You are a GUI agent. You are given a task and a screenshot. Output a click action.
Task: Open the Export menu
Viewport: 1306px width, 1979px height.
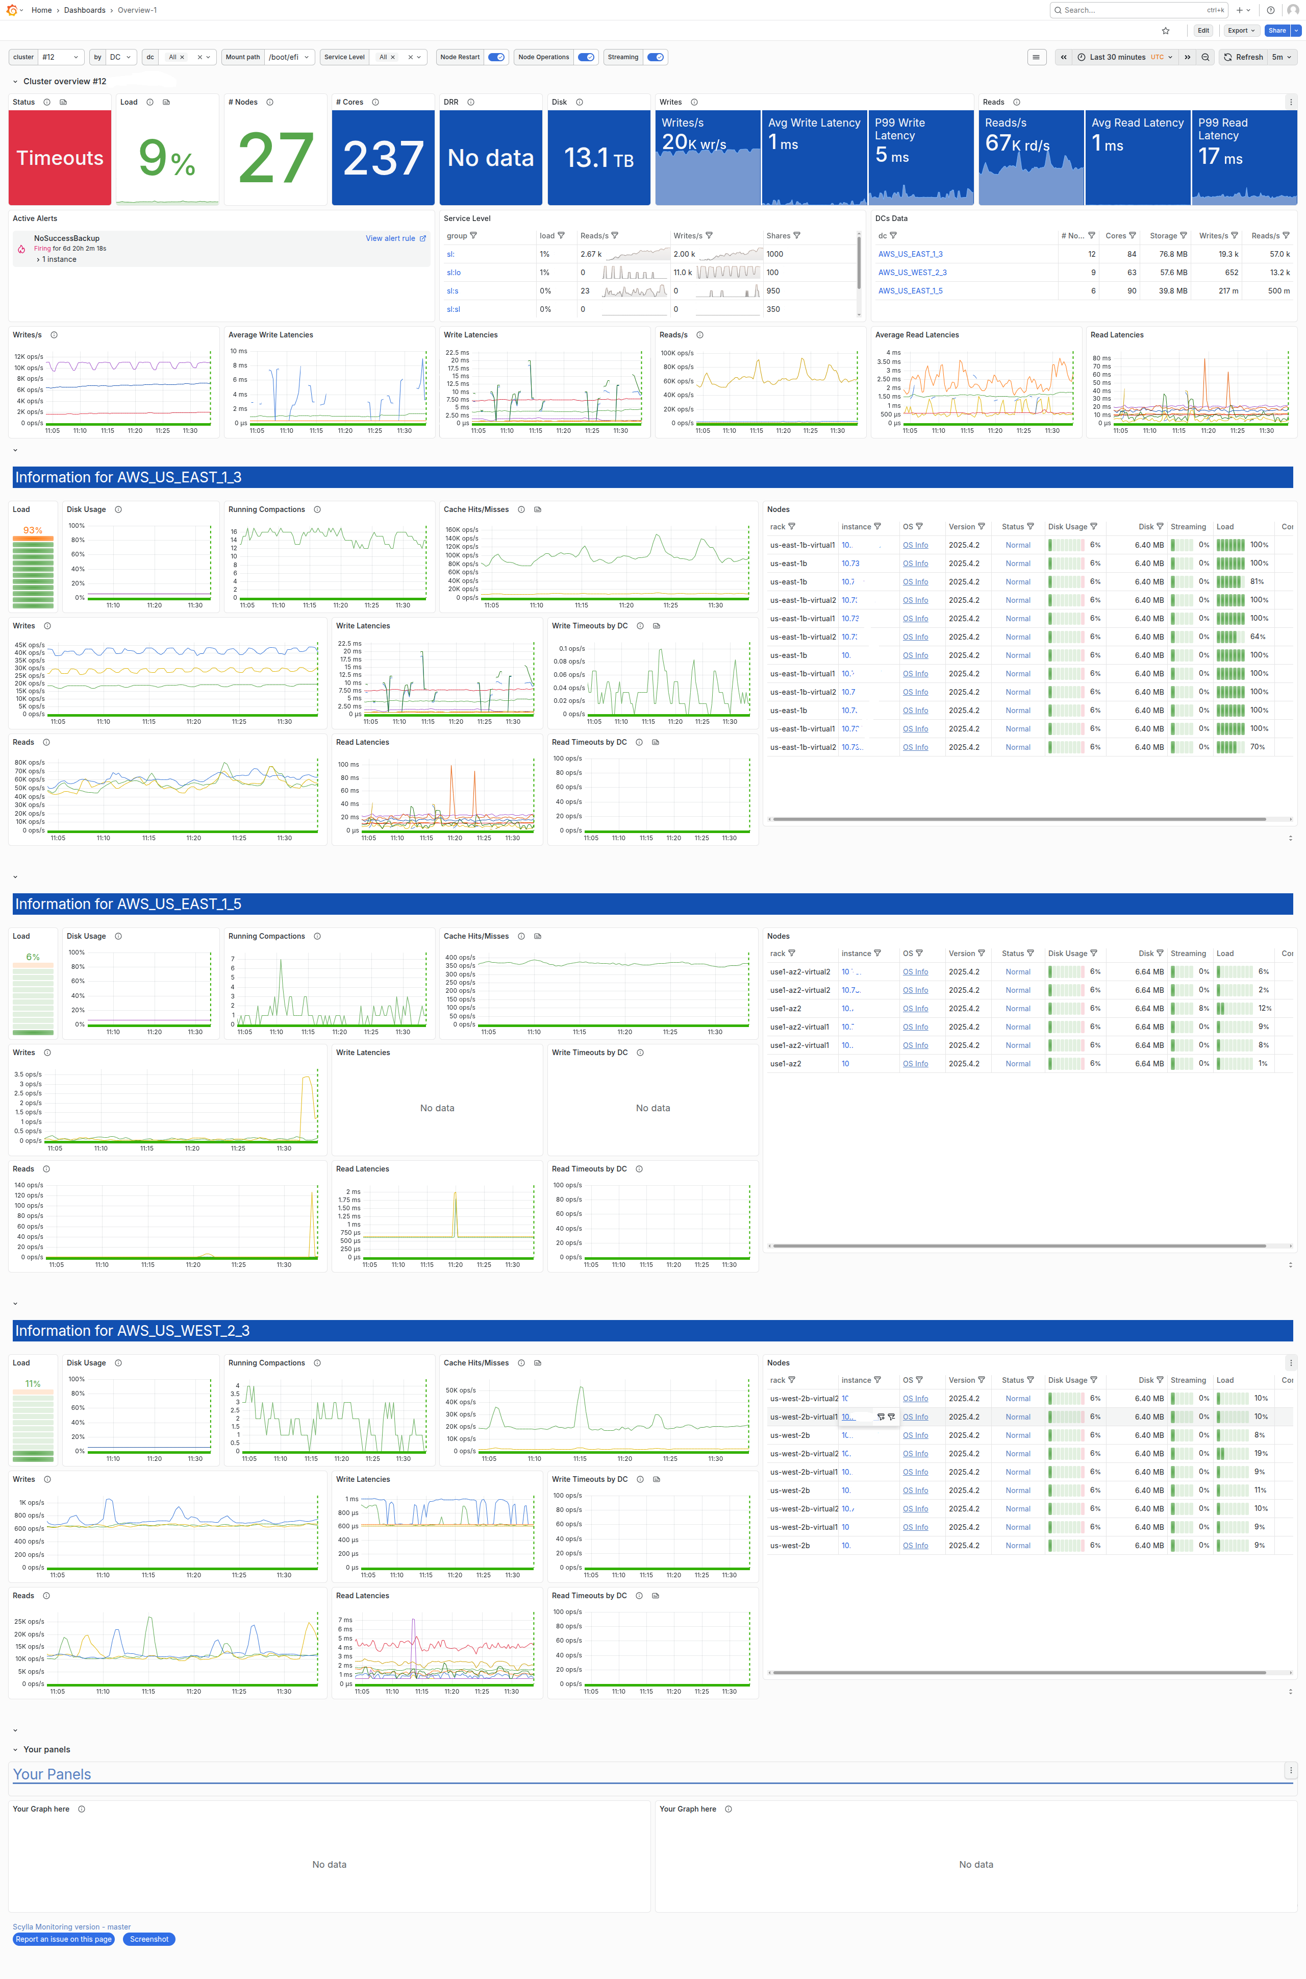pyautogui.click(x=1241, y=31)
